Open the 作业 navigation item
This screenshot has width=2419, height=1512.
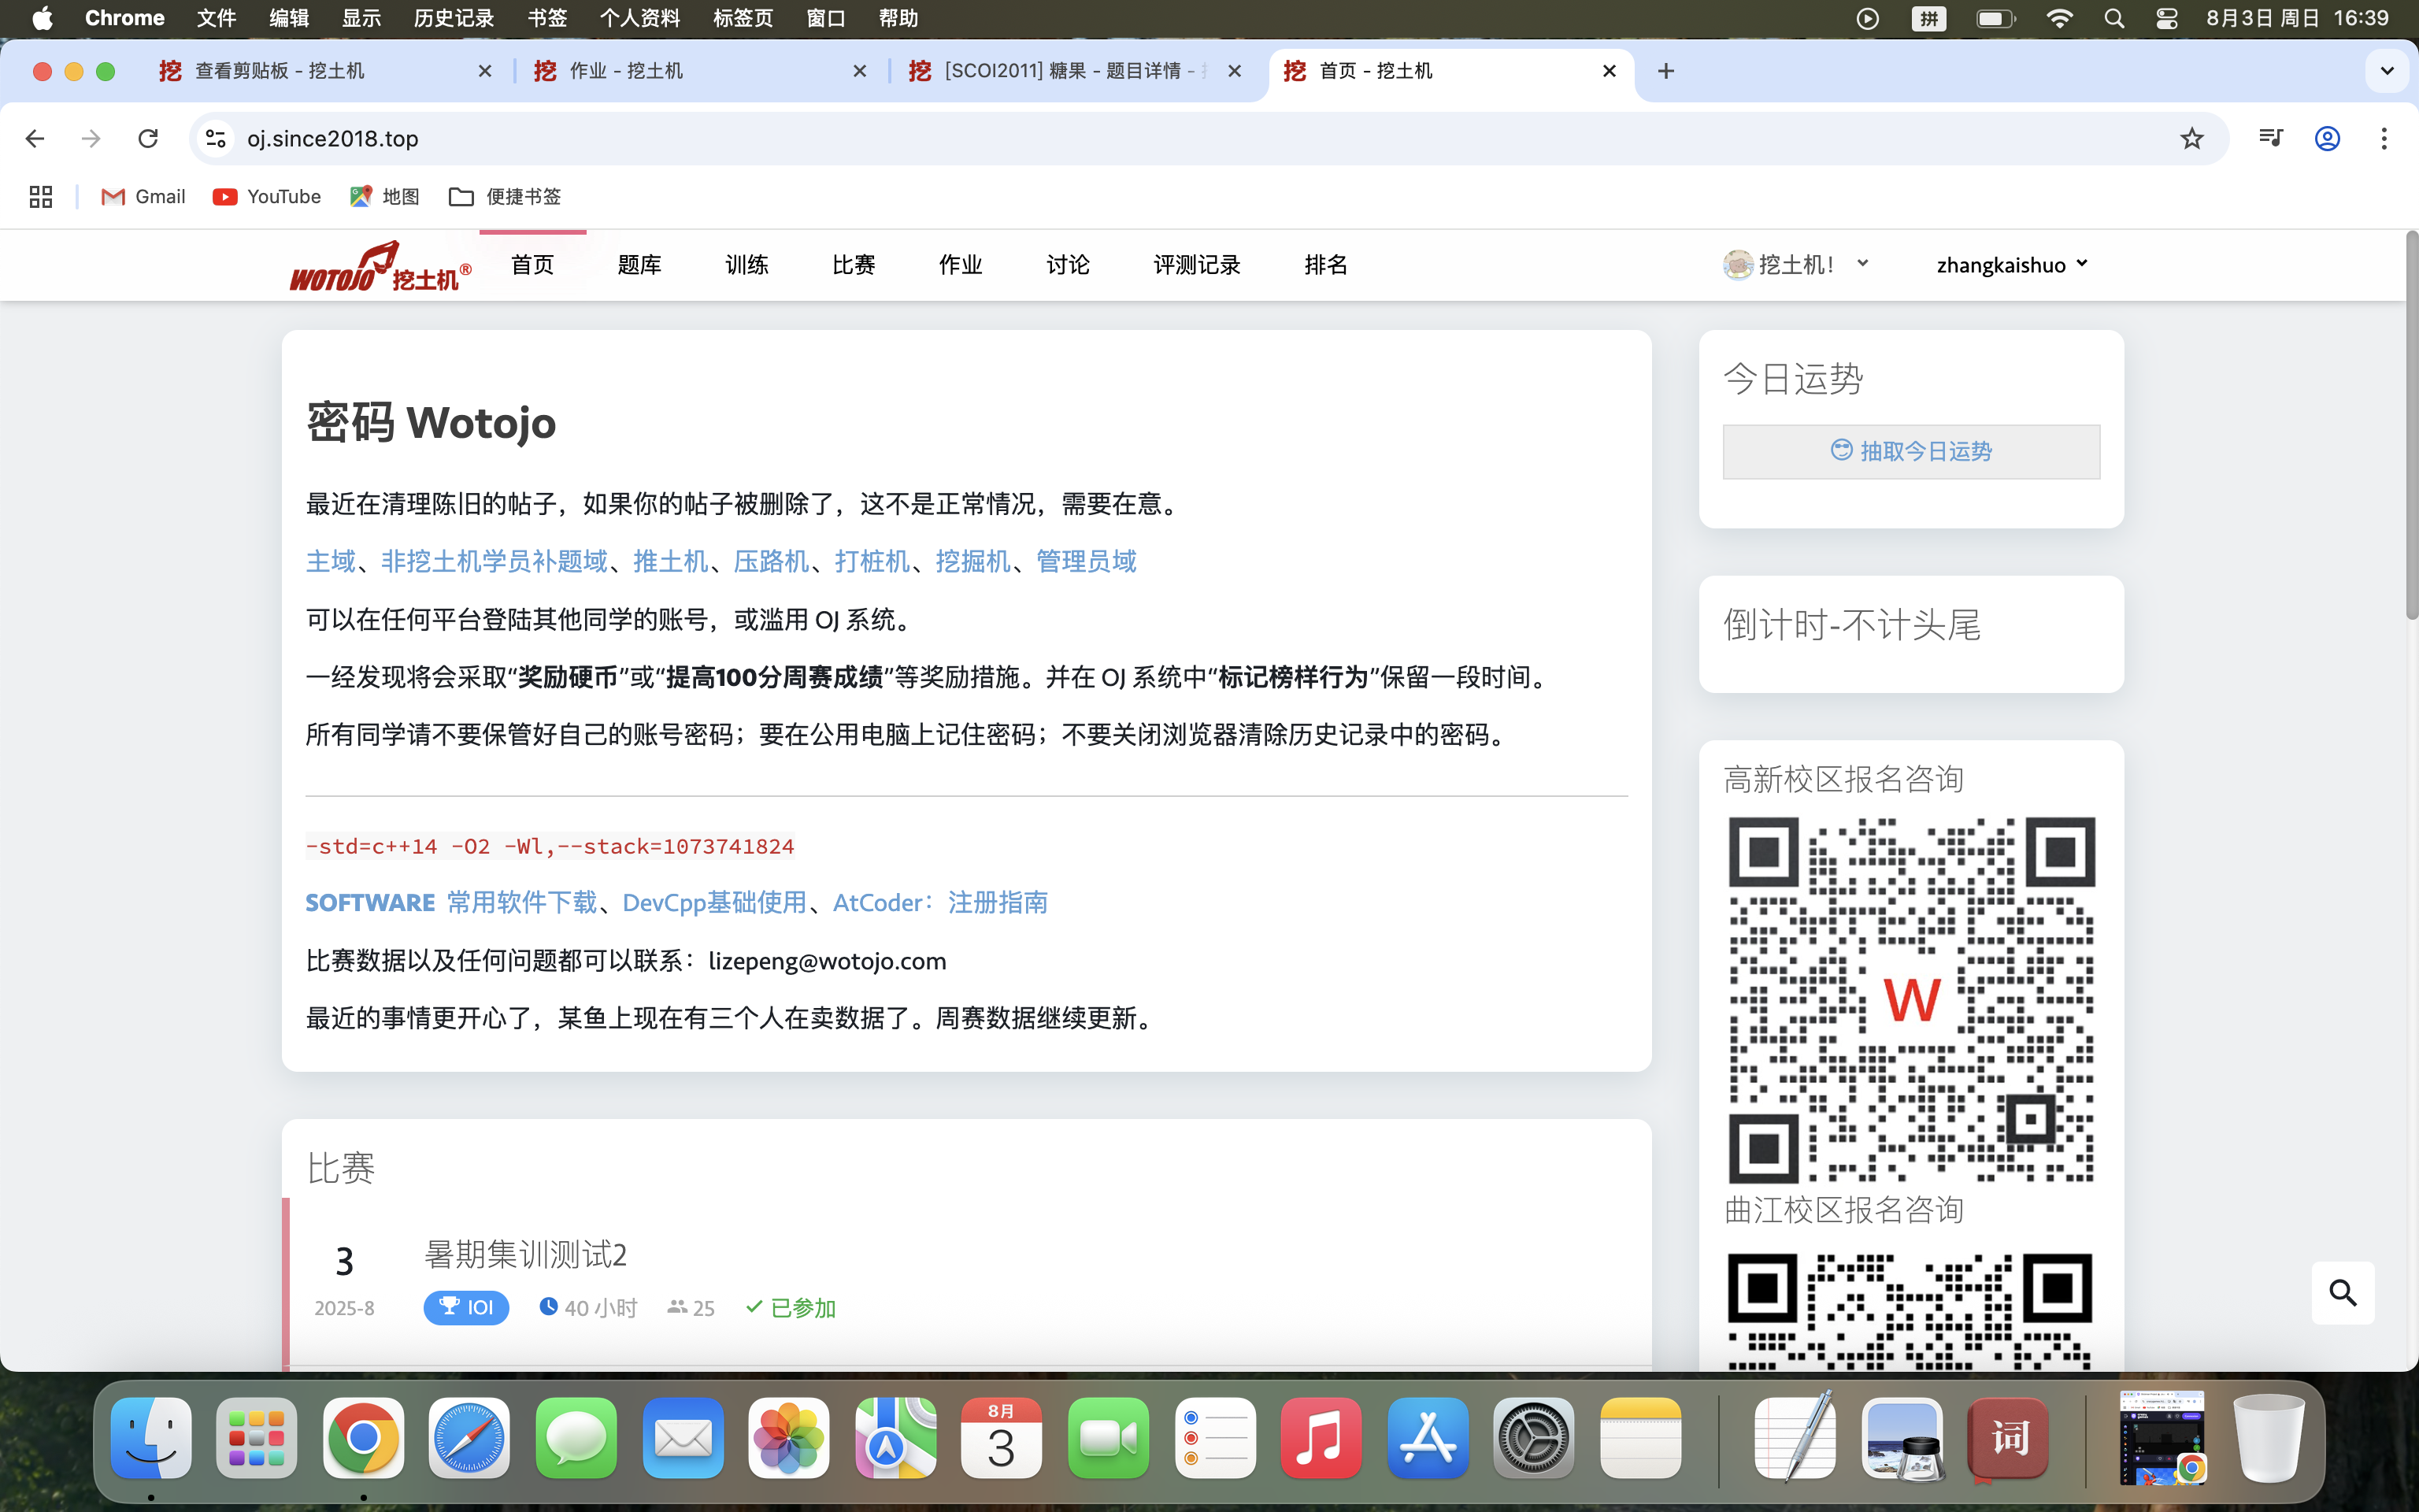point(961,265)
